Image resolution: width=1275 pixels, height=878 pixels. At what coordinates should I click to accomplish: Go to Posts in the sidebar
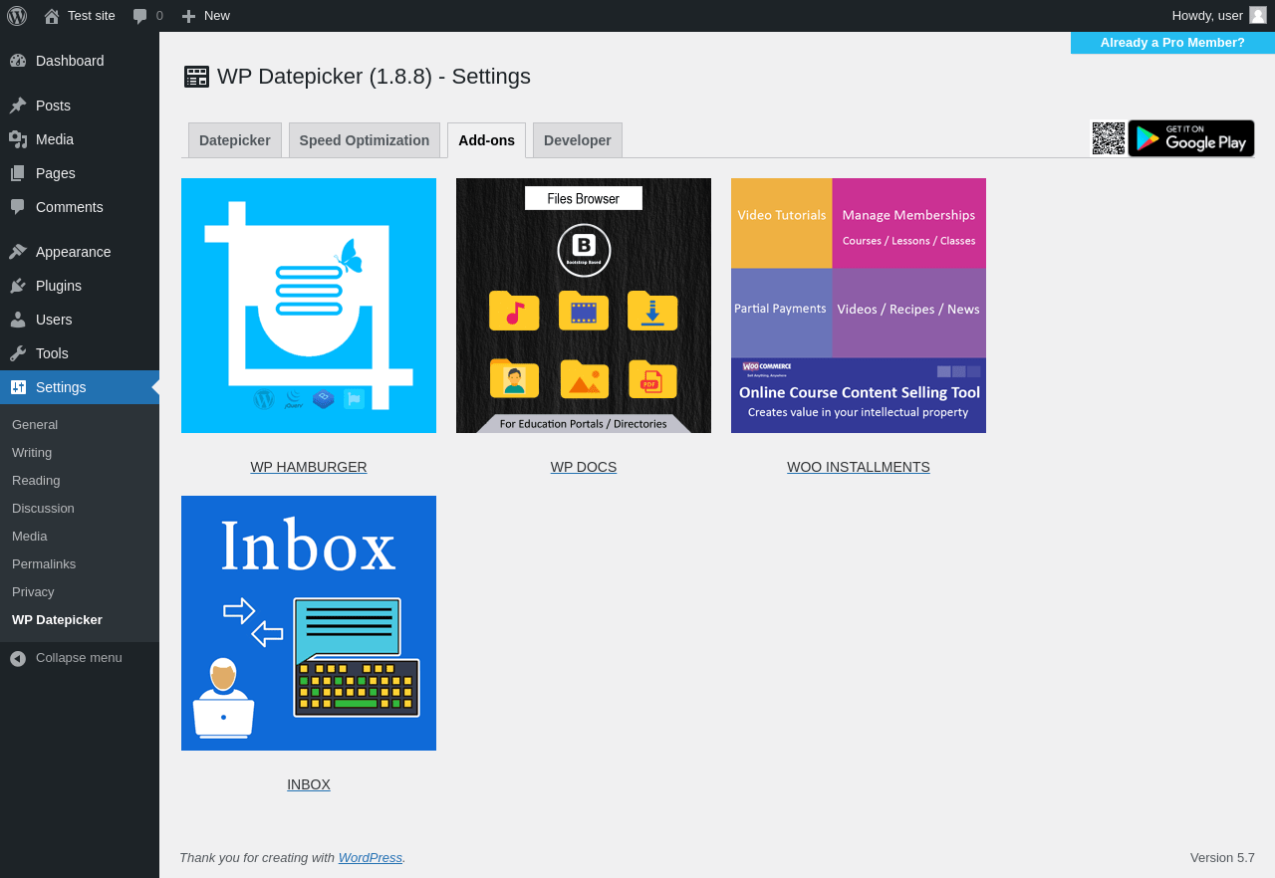pos(80,106)
